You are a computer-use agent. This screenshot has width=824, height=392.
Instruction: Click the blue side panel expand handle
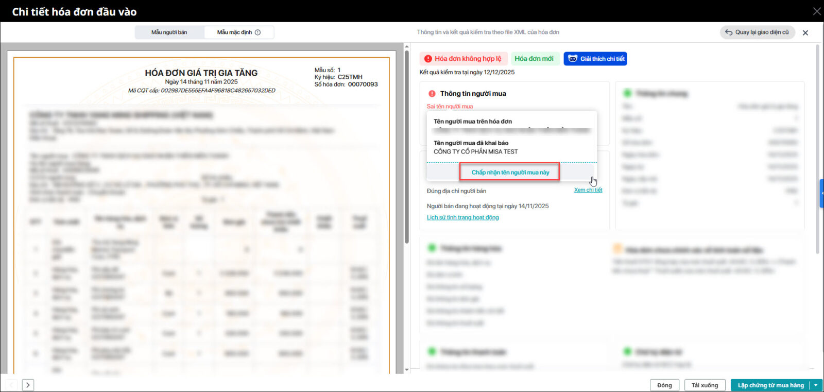[x=821, y=193]
